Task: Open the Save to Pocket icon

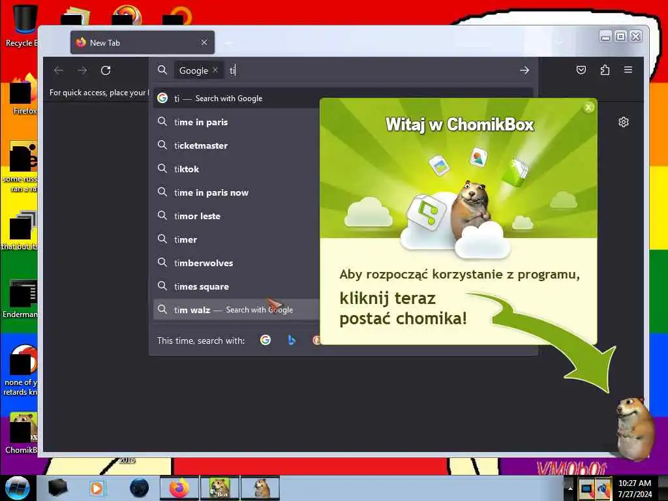Action: pyautogui.click(x=581, y=70)
